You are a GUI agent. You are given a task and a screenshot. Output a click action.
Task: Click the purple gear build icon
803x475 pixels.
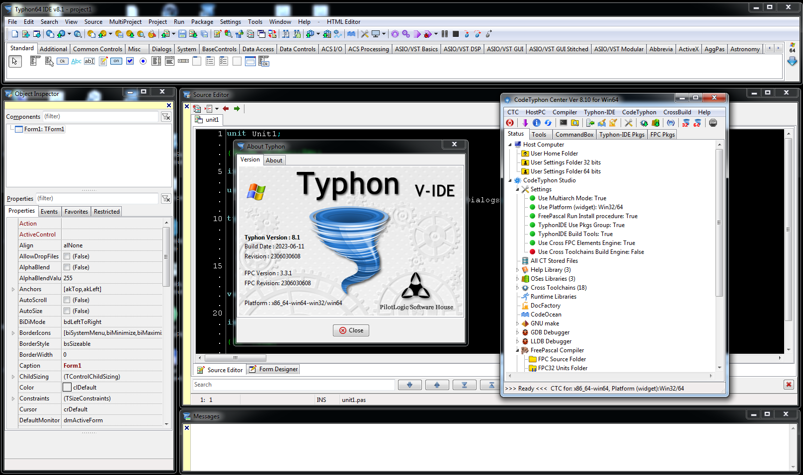point(395,34)
